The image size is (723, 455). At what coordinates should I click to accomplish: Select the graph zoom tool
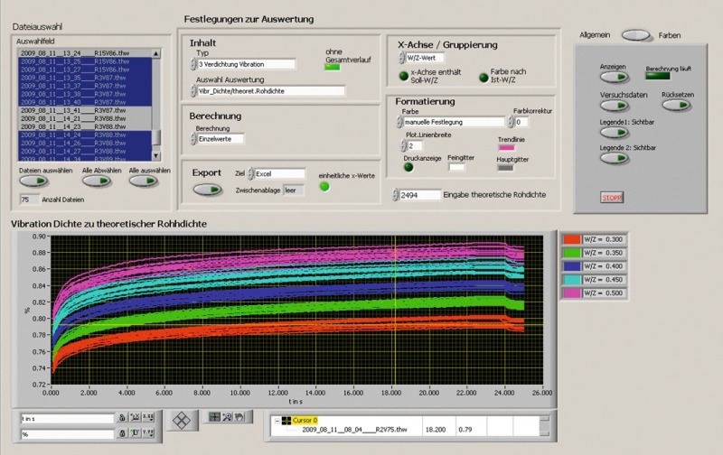(x=227, y=417)
